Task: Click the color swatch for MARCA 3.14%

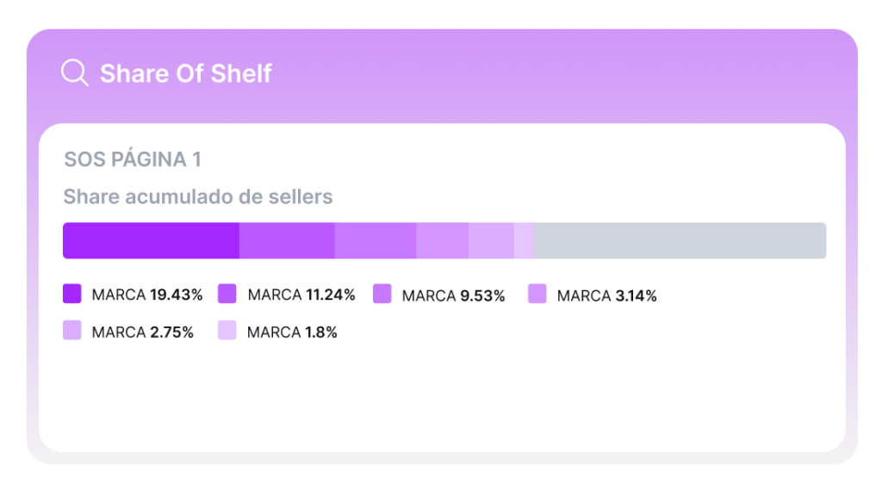Action: pyautogui.click(x=537, y=294)
